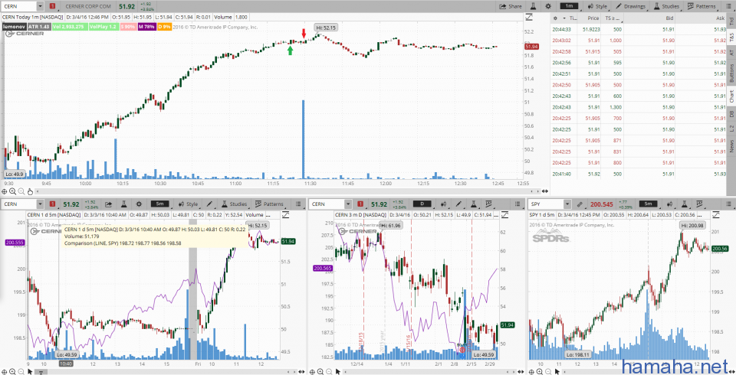Screen dimensions: 736x375
Task: Click link chain icon beside SPY symbol
Action: point(580,204)
